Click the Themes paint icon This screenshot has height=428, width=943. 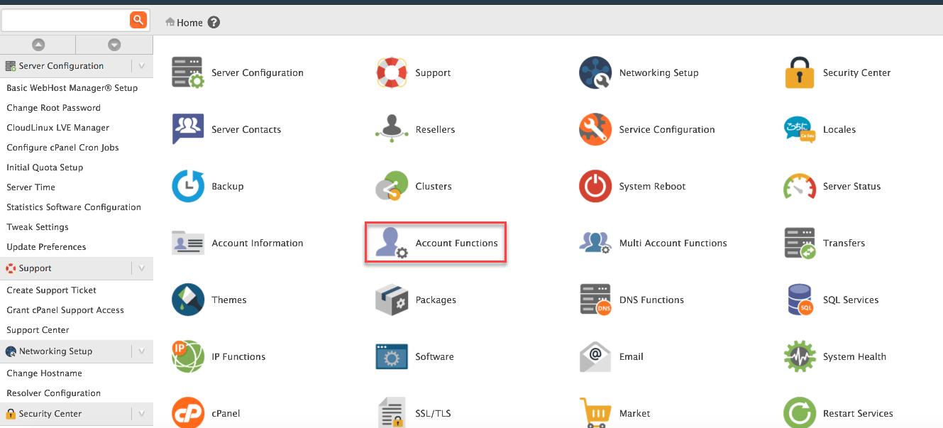point(188,300)
